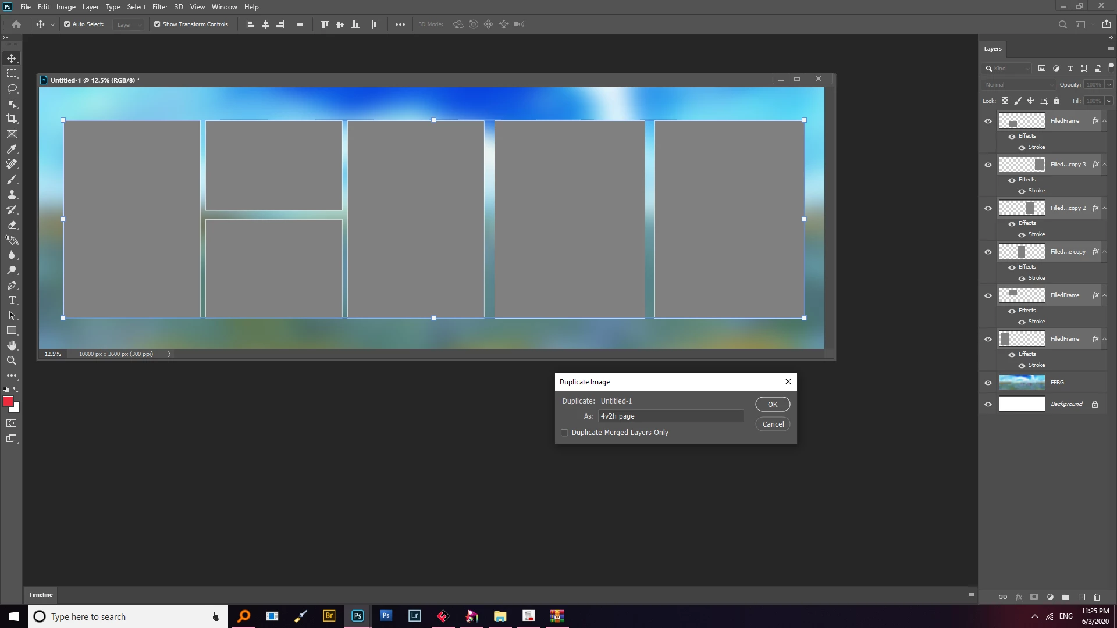Viewport: 1117px width, 628px height.
Task: Uncheck Show Transform Controls option
Action: 157,24
